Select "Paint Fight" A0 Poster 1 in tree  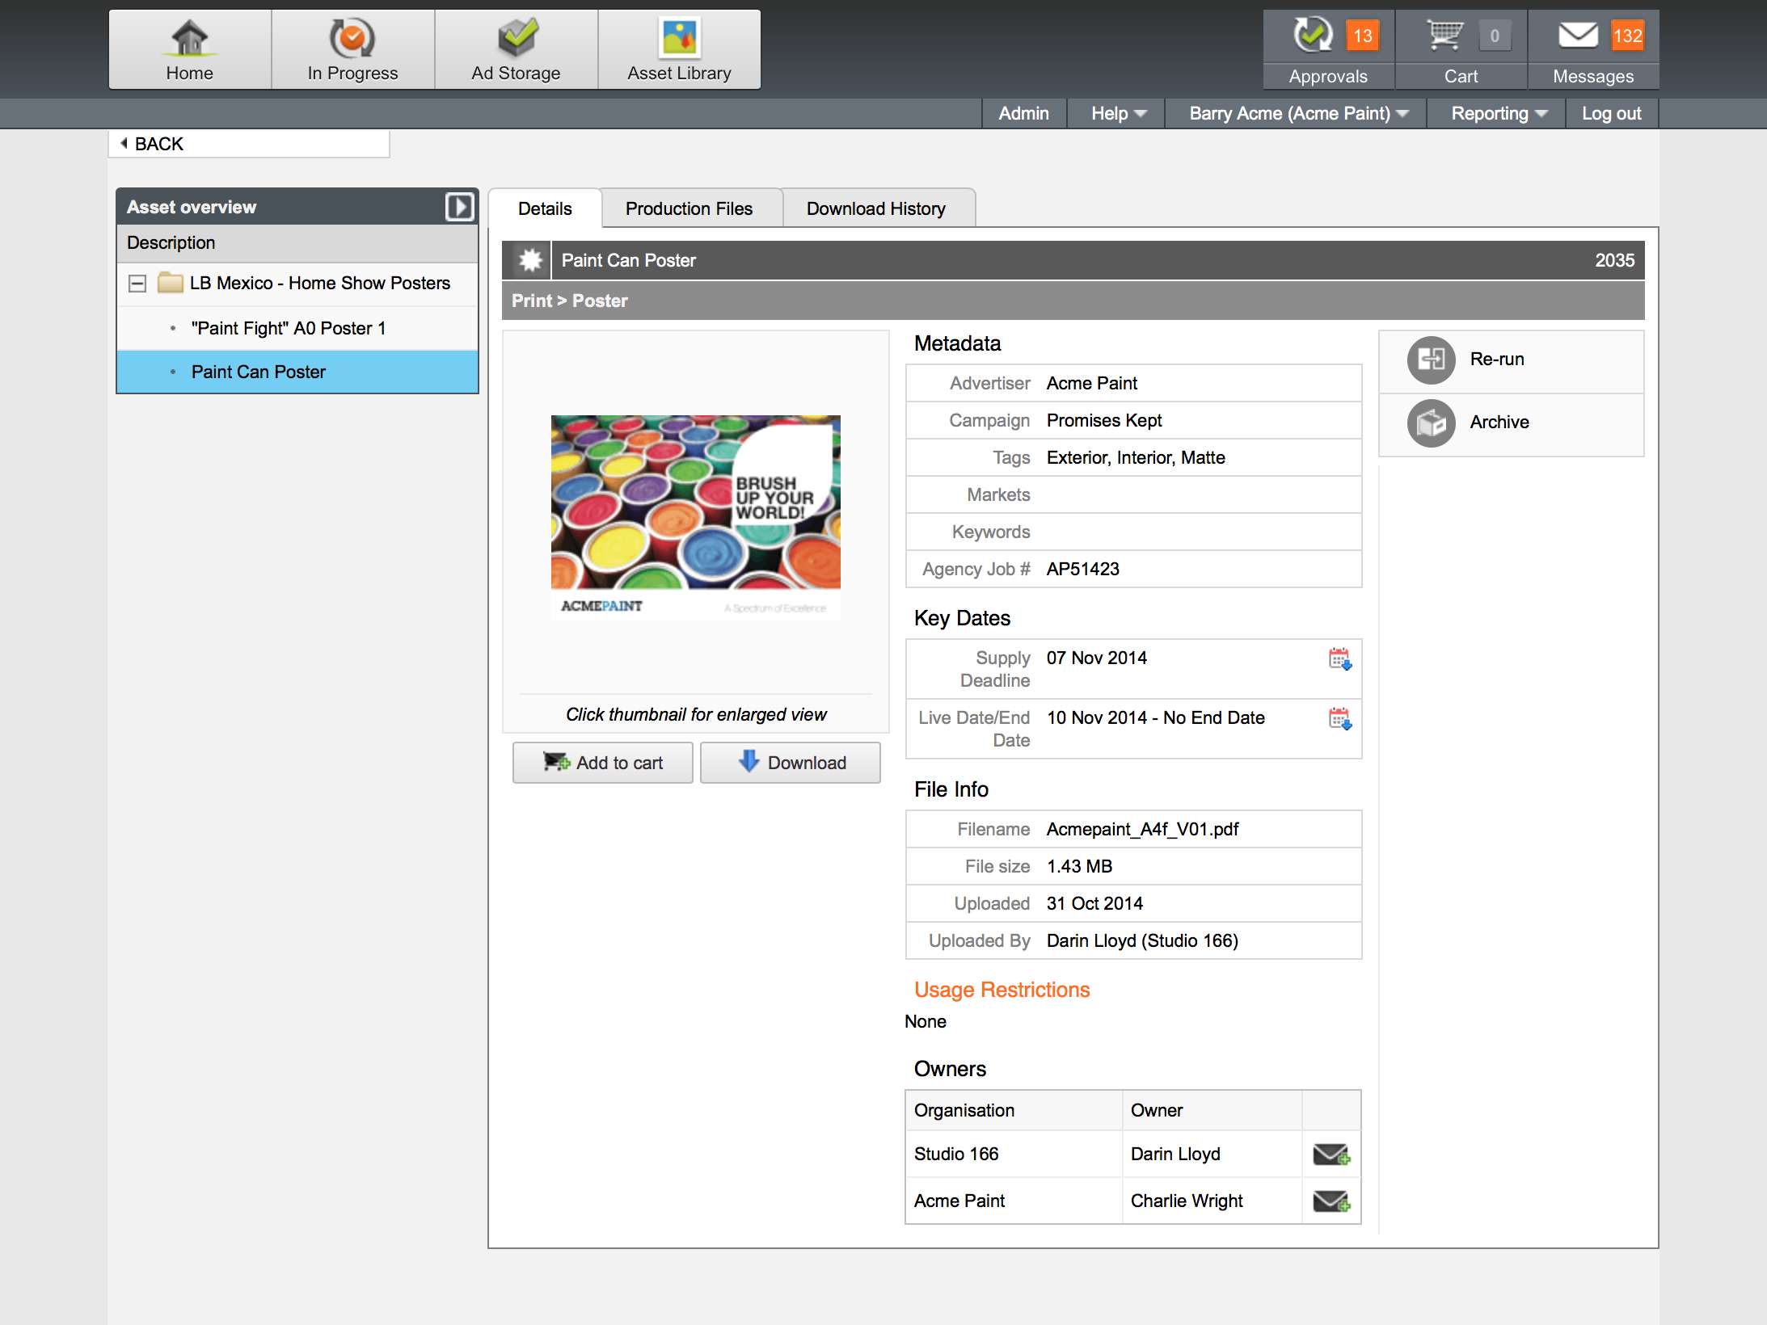pyautogui.click(x=289, y=328)
